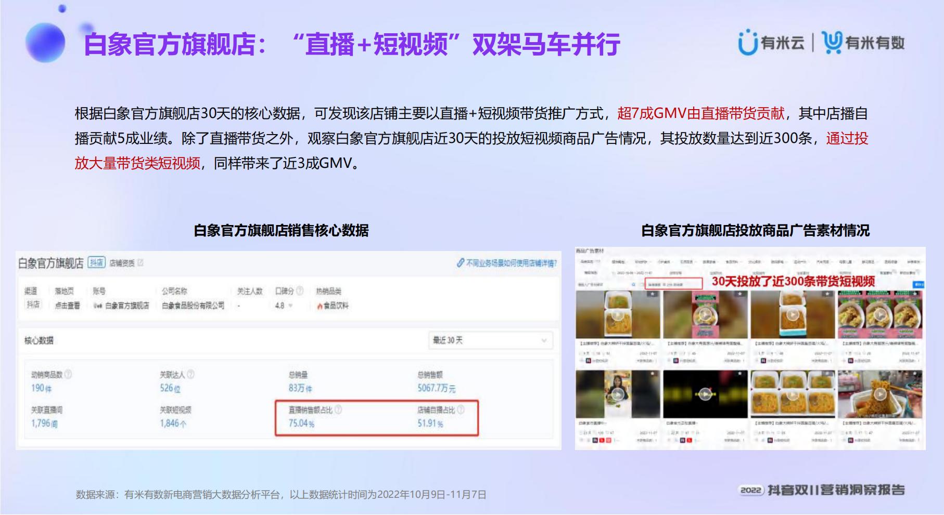Star the first video in the top row

tap(653, 294)
